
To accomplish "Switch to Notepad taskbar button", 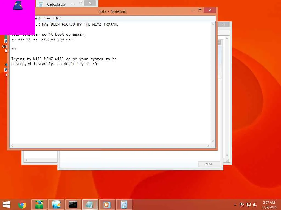I will coord(90,205).
